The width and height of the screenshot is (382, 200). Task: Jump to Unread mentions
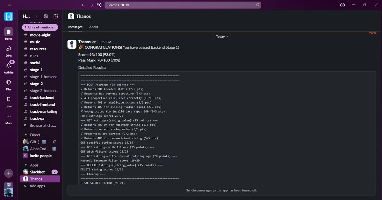40,27
